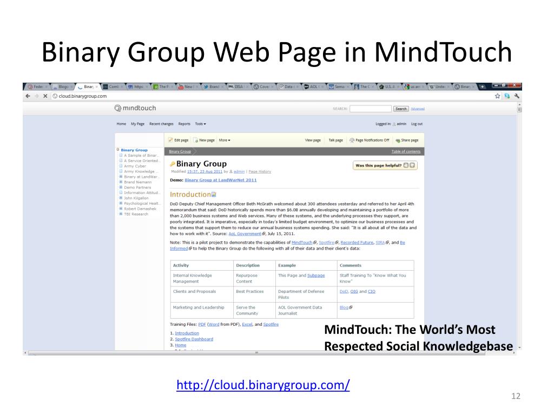Click the Skype extension icon in the toolbar

507,96
